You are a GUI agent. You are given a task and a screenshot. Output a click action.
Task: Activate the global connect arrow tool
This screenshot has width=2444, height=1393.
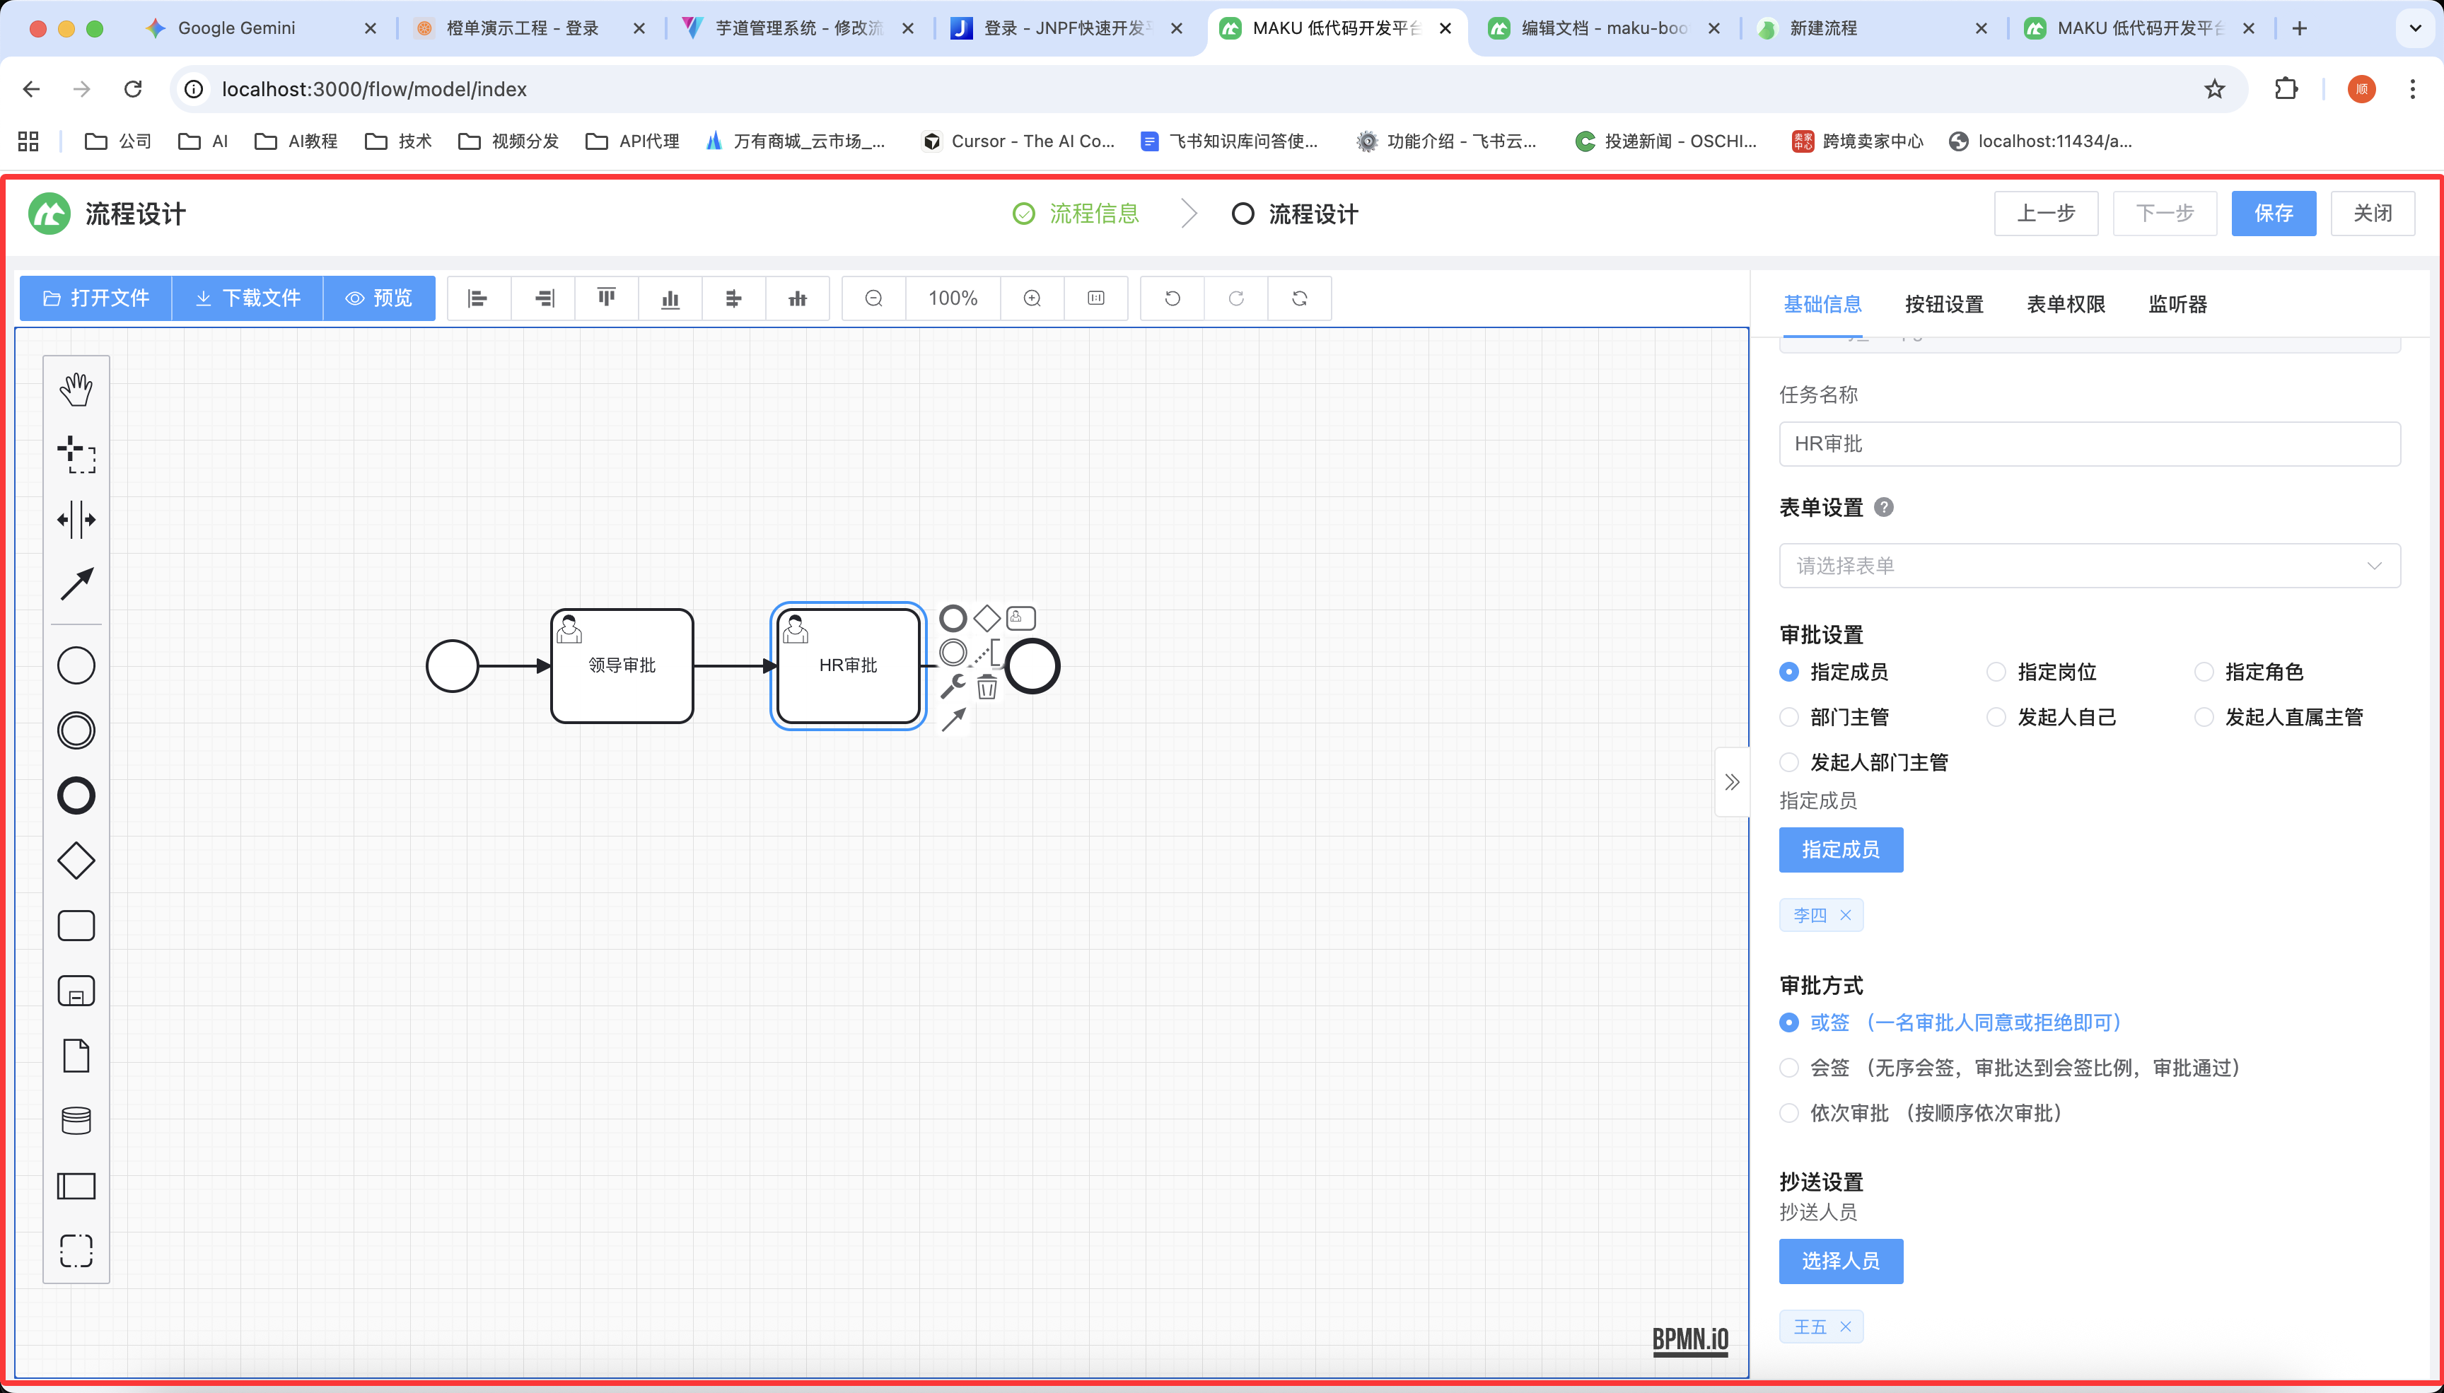[x=76, y=583]
